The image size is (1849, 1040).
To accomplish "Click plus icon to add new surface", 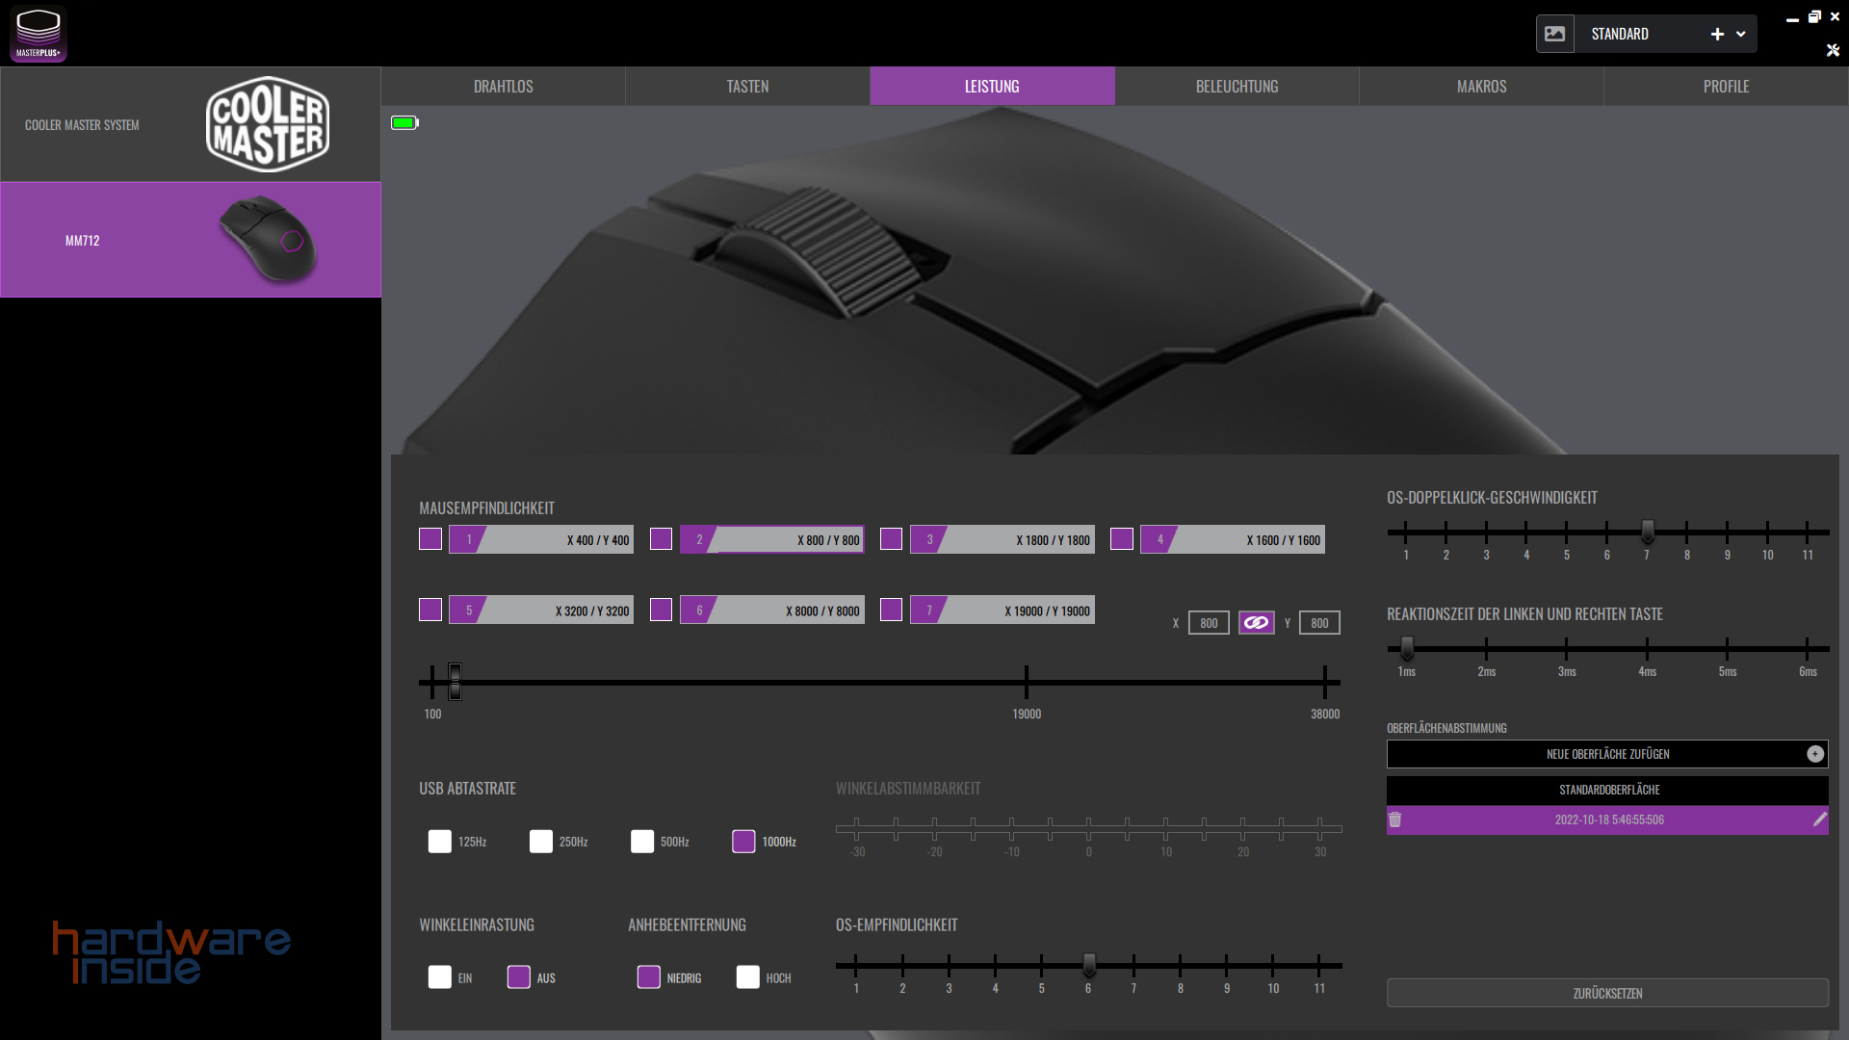I will pyautogui.click(x=1814, y=754).
